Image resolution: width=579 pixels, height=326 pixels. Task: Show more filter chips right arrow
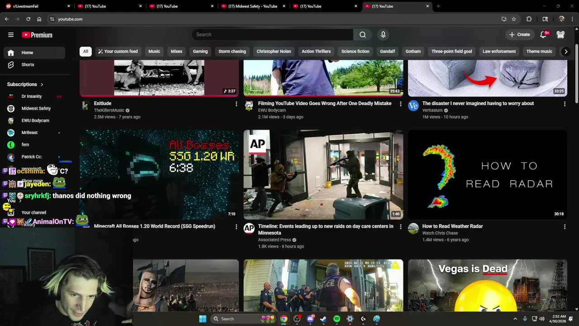pyautogui.click(x=565, y=52)
